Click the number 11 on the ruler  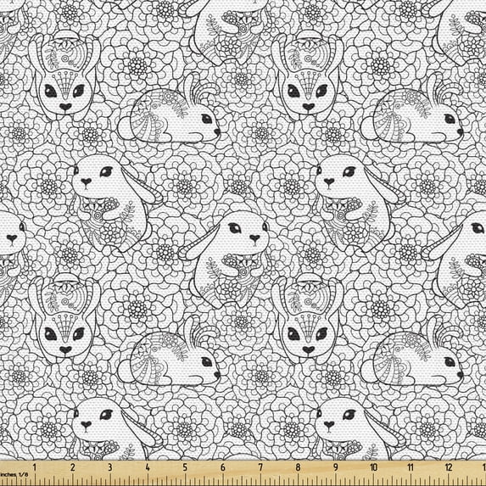[411, 467]
